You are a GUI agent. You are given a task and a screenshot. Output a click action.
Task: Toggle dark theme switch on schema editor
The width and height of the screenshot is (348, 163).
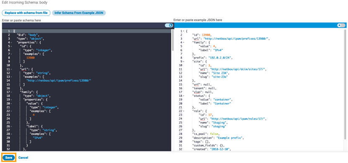169,25
